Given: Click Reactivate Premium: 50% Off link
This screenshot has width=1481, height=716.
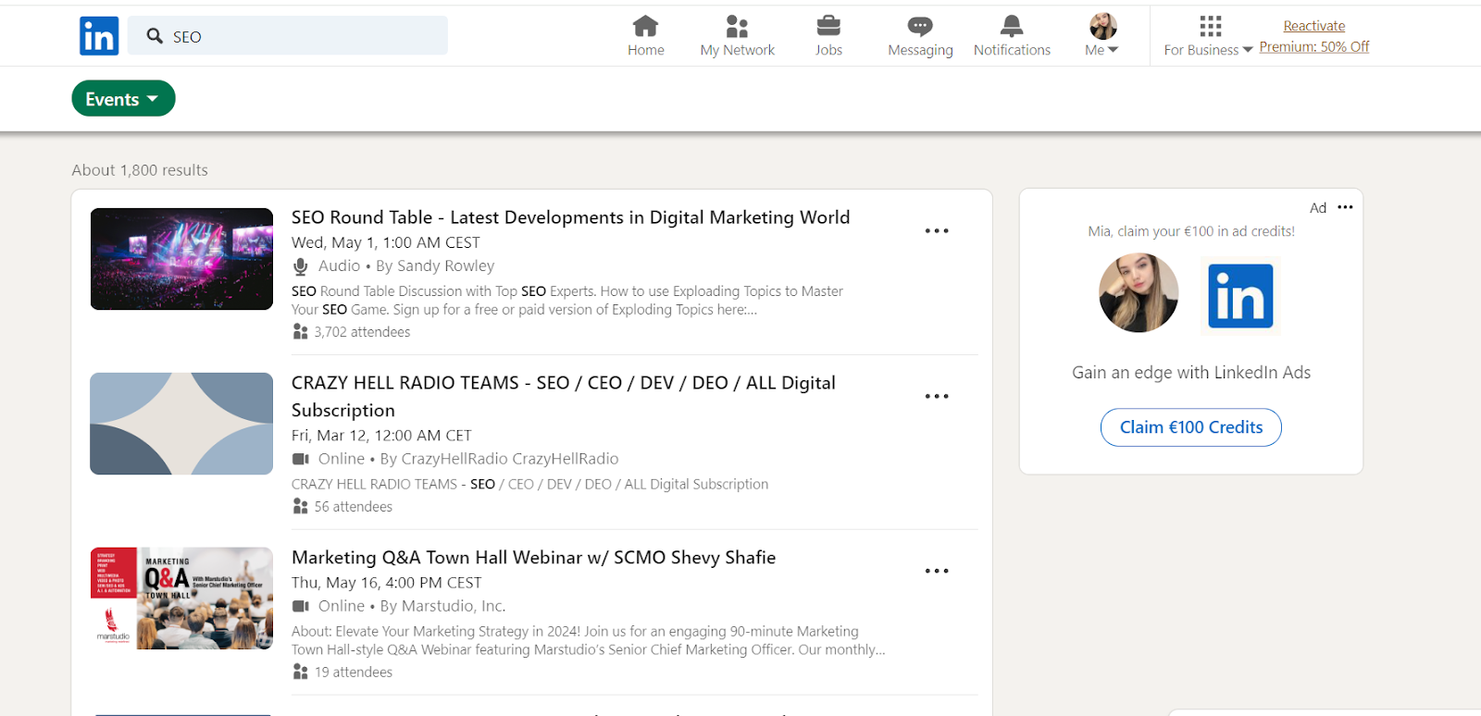Looking at the screenshot, I should pos(1313,36).
